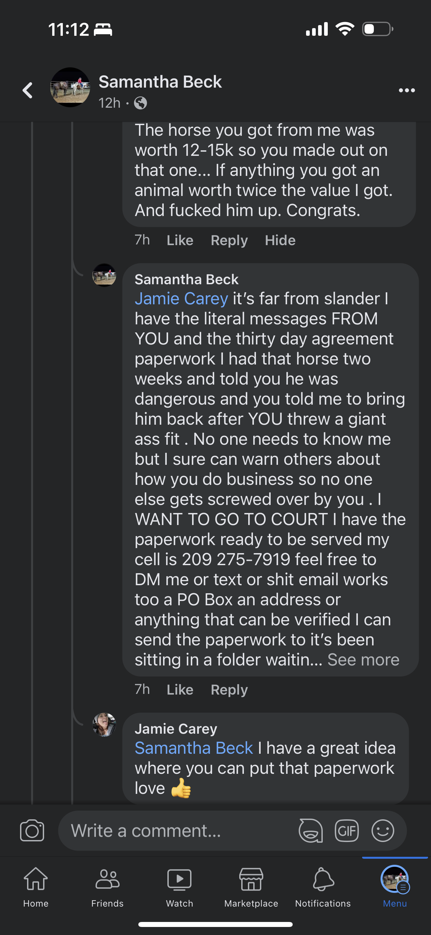Viewport: 431px width, 935px height.
Task: Open the GIF picker icon
Action: [346, 830]
